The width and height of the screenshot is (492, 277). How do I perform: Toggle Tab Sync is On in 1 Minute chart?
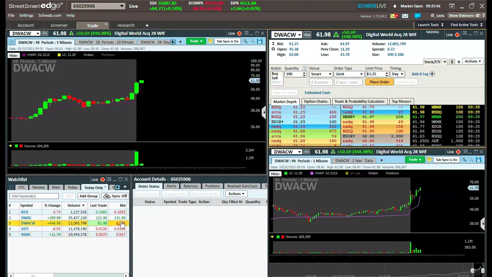click(446, 160)
